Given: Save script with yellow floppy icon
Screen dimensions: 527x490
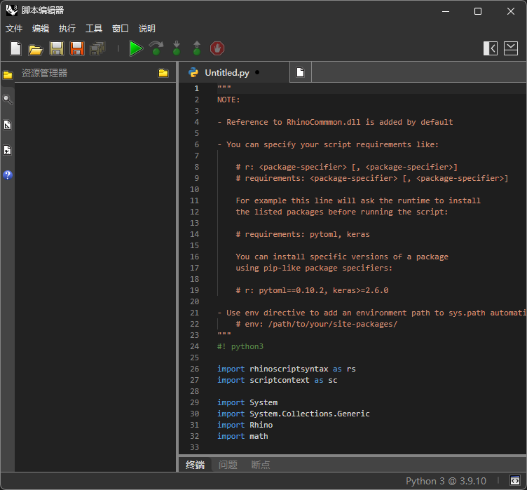Looking at the screenshot, I should pos(57,48).
